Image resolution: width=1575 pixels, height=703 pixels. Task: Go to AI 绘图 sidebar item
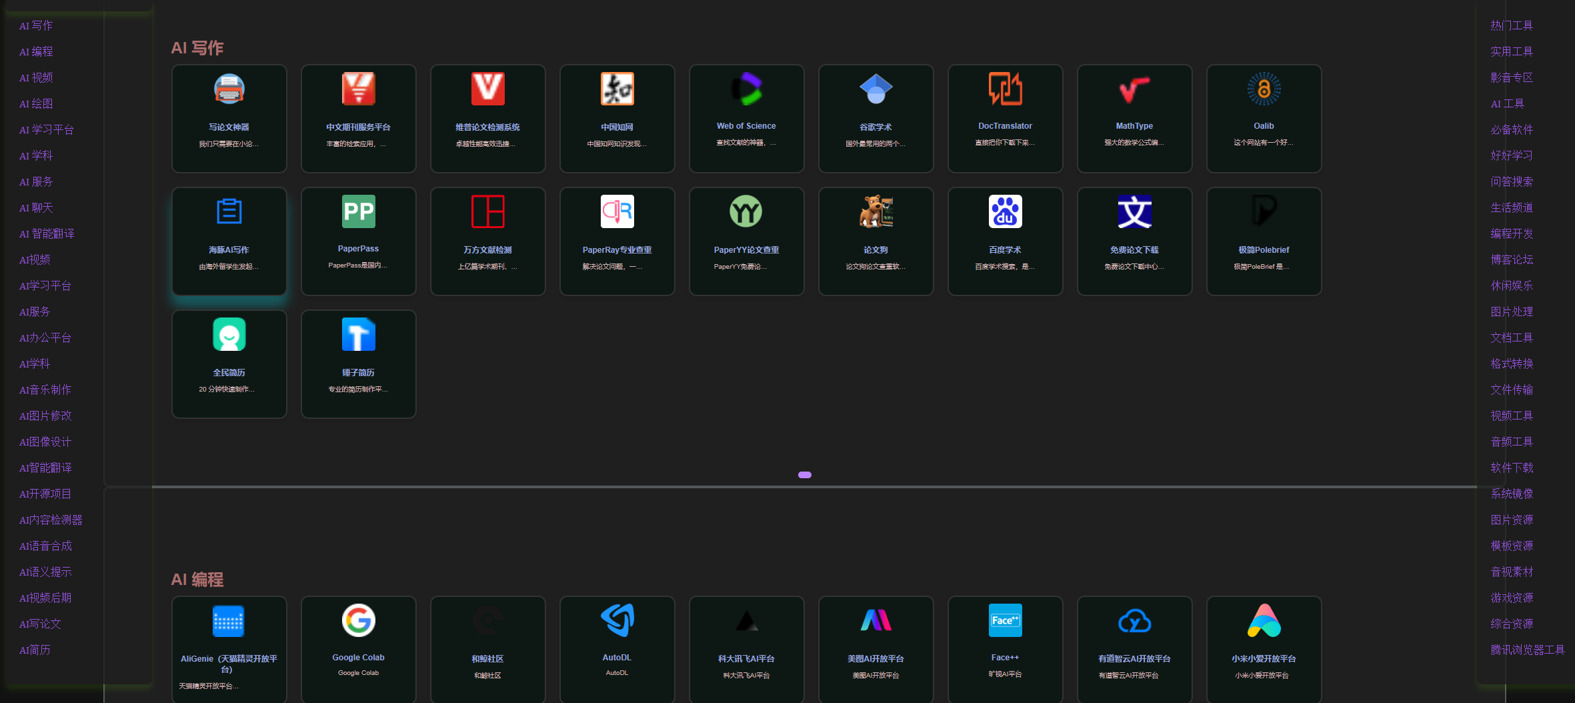pyautogui.click(x=36, y=103)
